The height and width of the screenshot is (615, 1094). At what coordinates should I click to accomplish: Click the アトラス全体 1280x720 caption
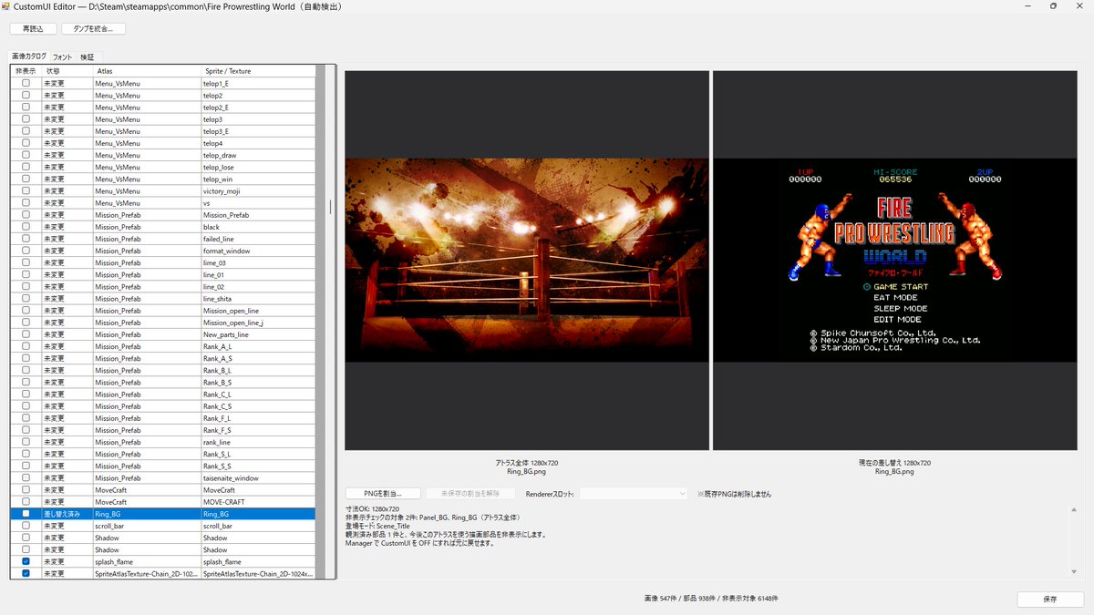point(527,463)
